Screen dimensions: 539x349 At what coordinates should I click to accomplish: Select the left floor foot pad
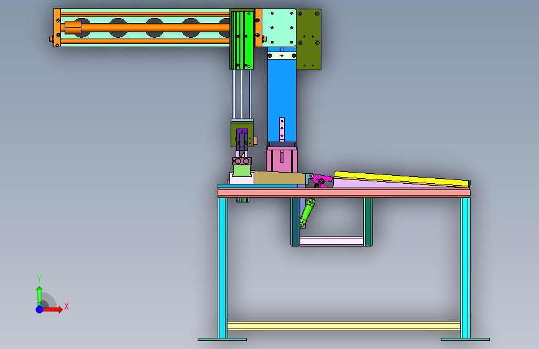click(222, 340)
